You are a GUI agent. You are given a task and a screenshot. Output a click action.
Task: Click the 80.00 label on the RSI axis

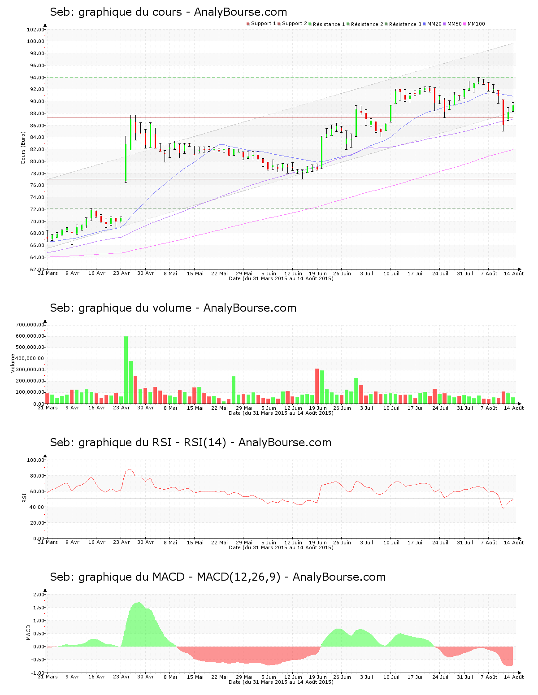(x=37, y=476)
